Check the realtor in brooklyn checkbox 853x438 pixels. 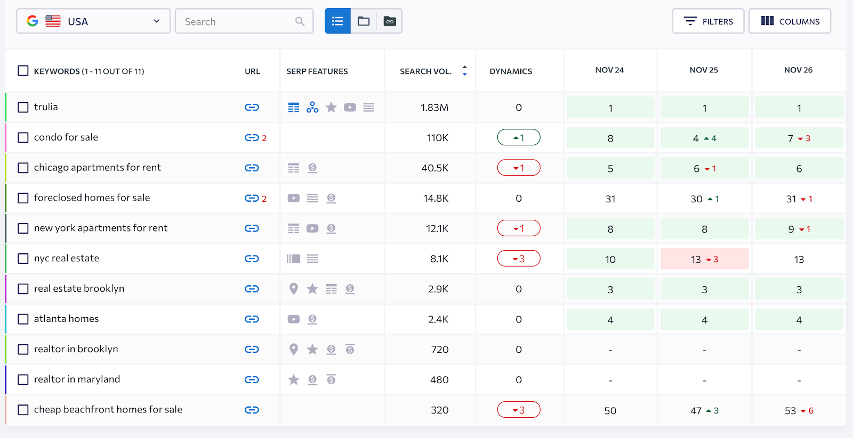[23, 350]
